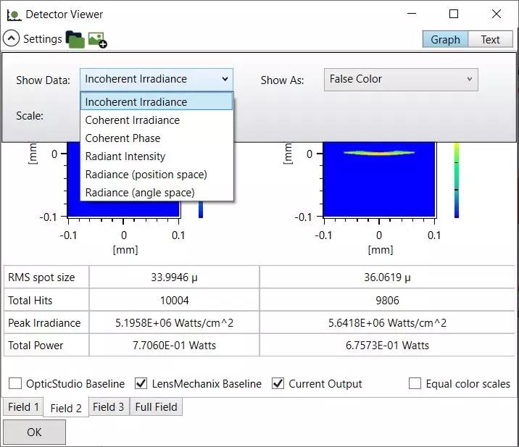The height and width of the screenshot is (447, 519).
Task: Uncheck Current Output checkbox
Action: pos(278,383)
